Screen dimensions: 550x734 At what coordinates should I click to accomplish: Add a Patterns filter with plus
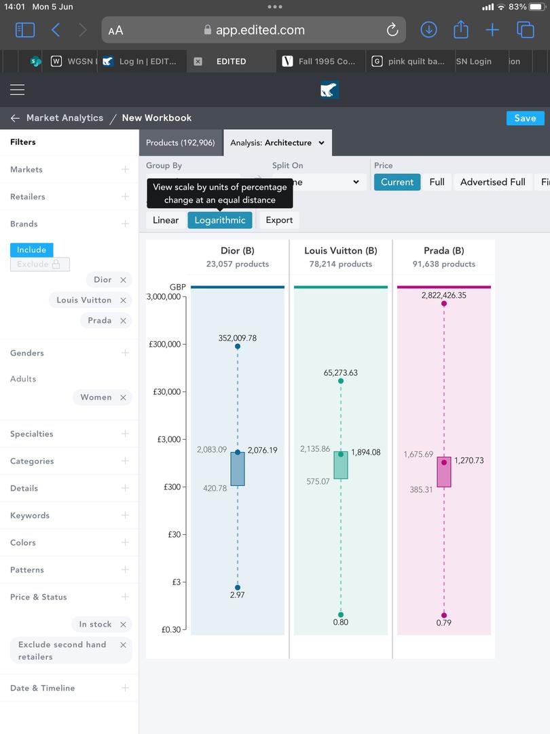point(126,570)
